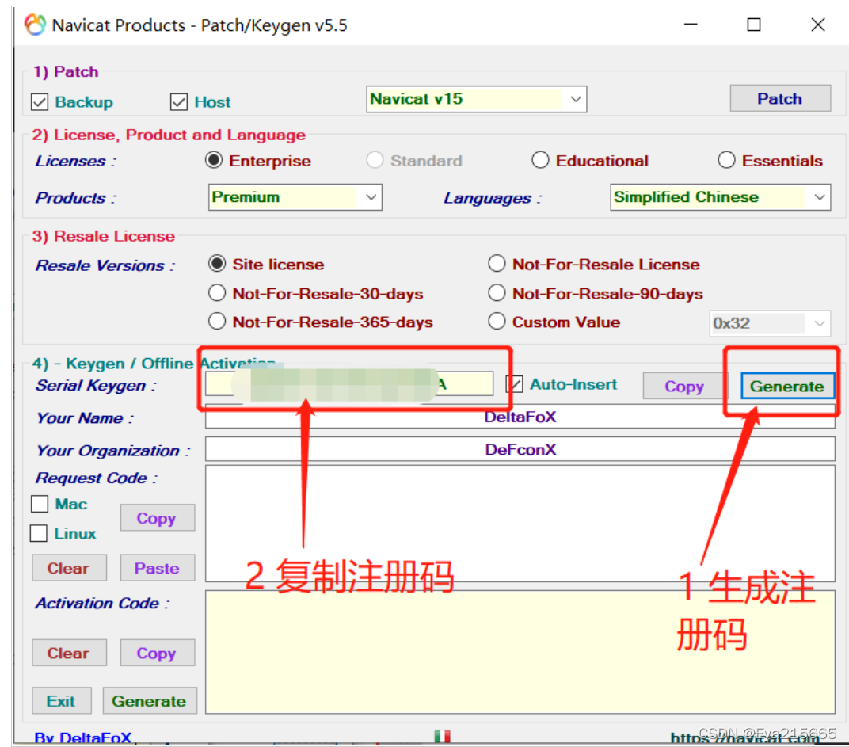
Task: Click the Your Name field with DeltaFoX
Action: (520, 417)
